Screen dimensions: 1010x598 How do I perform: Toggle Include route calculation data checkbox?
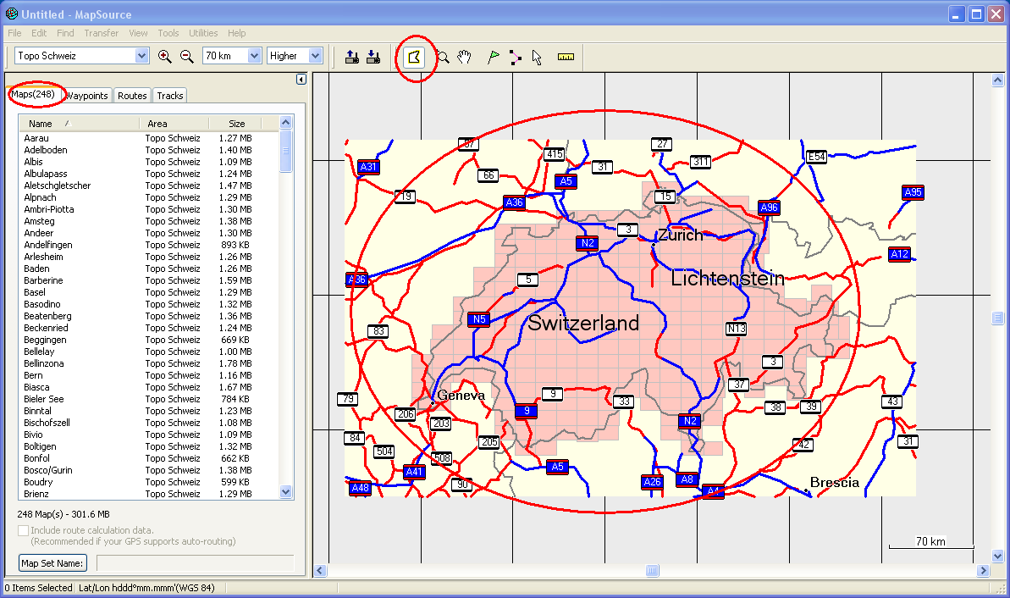point(23,530)
